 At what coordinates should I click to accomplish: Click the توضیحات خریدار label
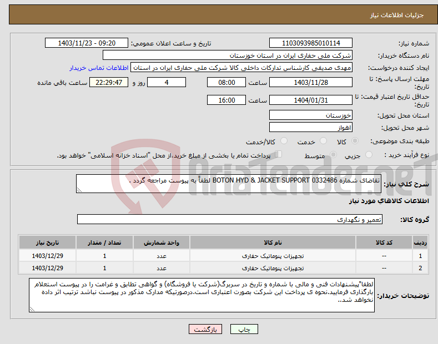tap(403, 296)
